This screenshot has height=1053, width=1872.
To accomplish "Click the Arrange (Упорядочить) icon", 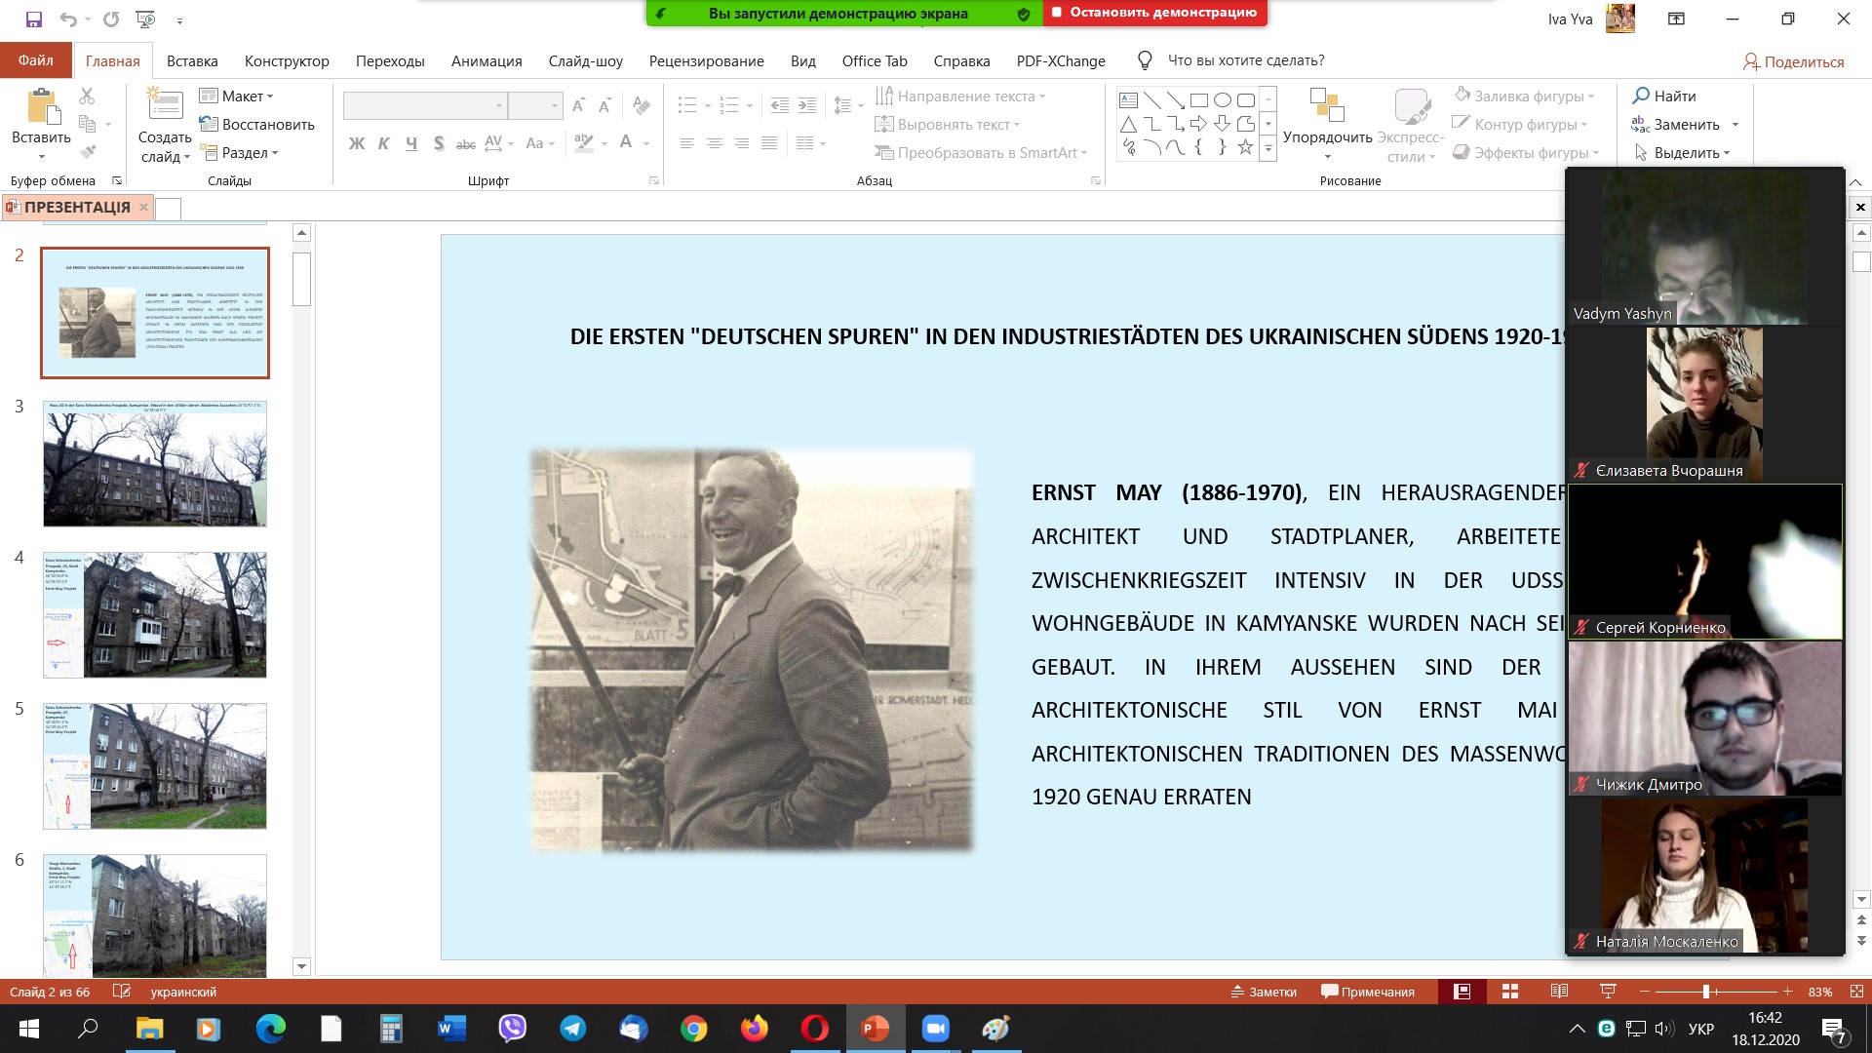I will pyautogui.click(x=1327, y=106).
